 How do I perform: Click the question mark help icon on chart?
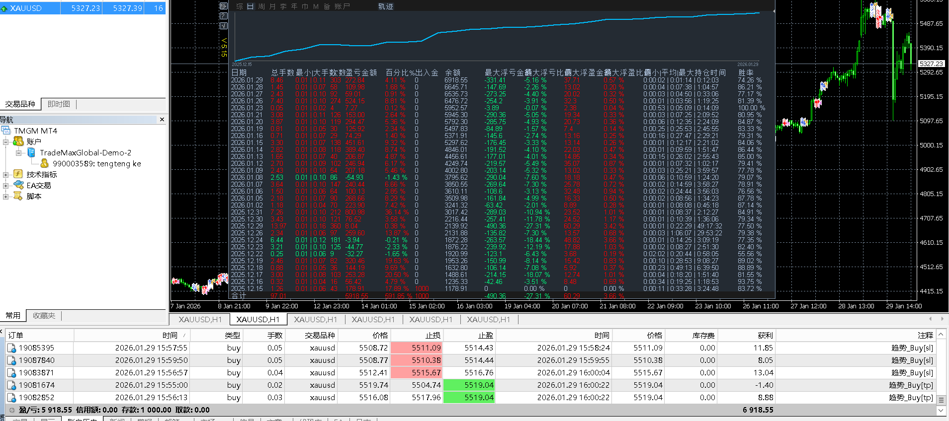tap(223, 16)
